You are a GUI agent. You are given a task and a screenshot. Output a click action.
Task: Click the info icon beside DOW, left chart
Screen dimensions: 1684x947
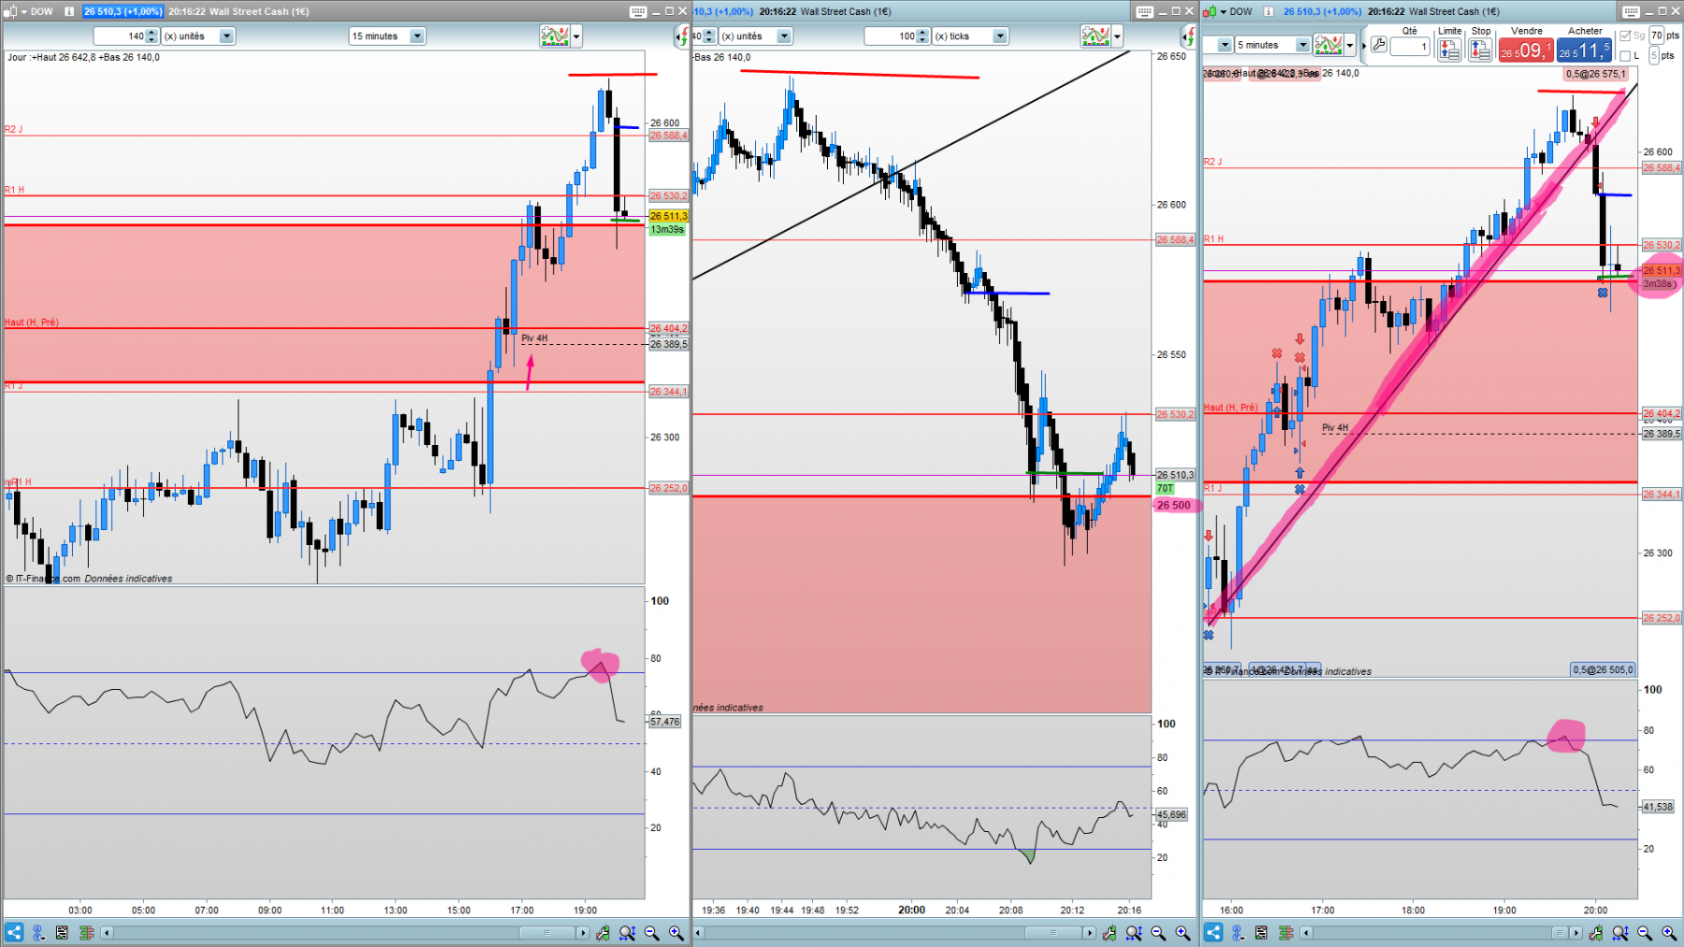[x=69, y=11]
